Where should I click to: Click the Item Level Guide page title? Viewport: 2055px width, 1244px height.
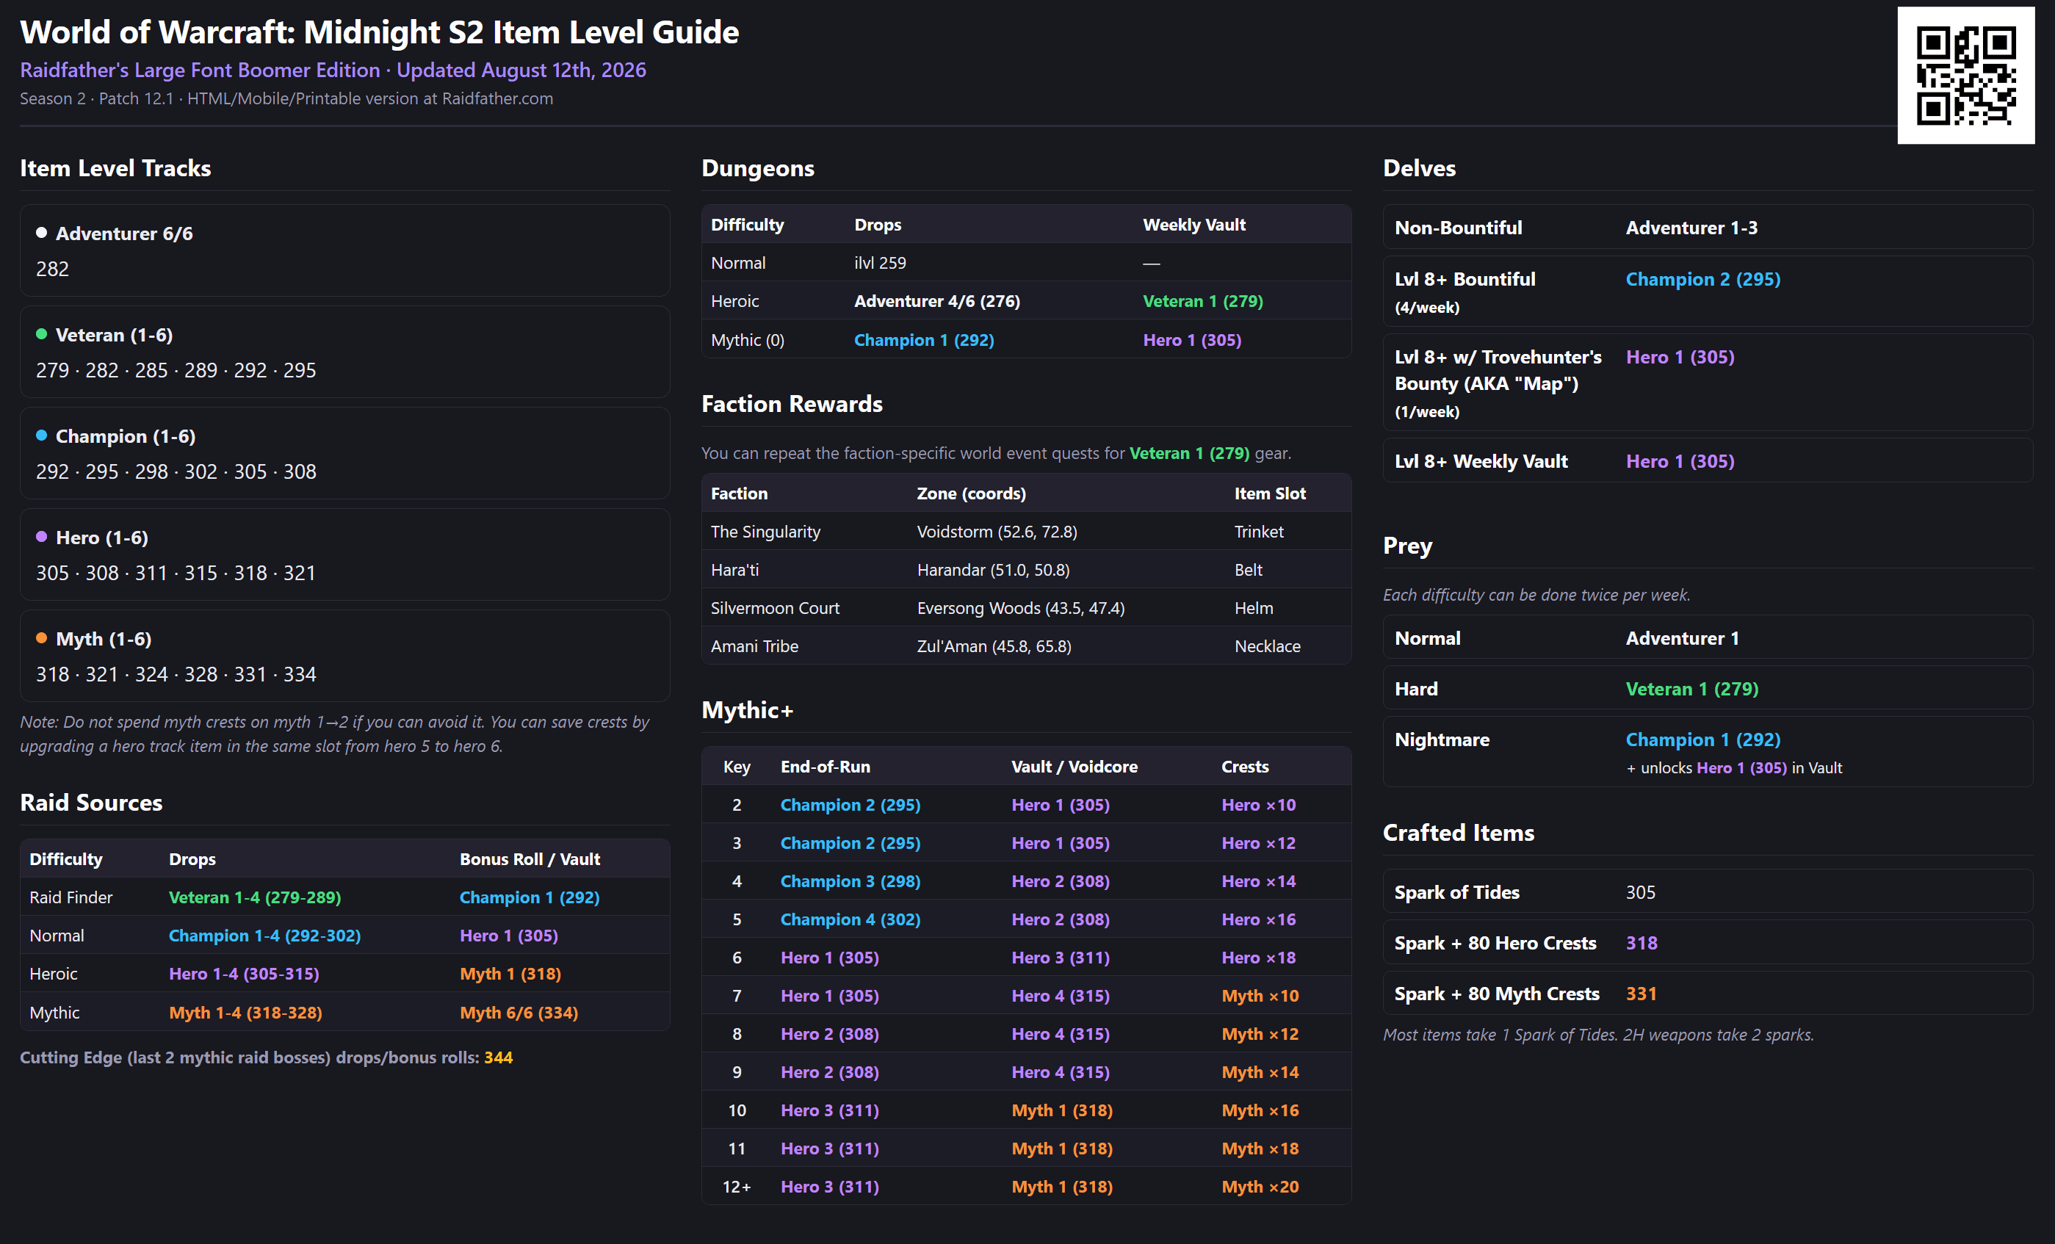380,32
